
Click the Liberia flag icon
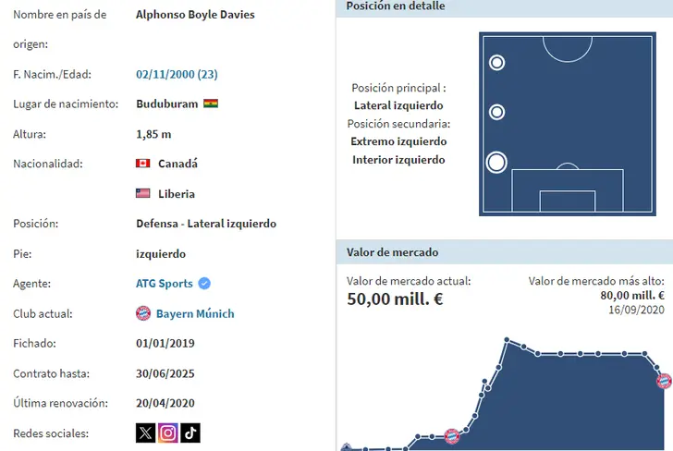[x=143, y=194]
